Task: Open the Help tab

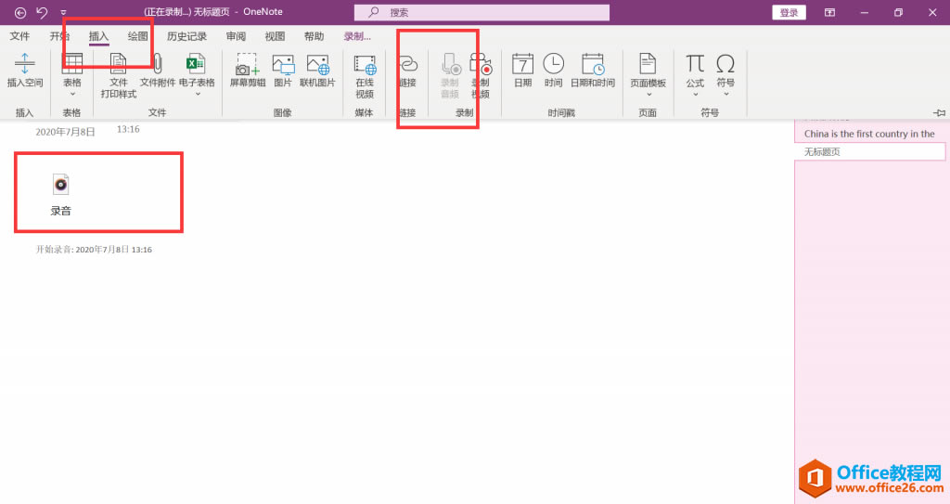Action: (314, 36)
